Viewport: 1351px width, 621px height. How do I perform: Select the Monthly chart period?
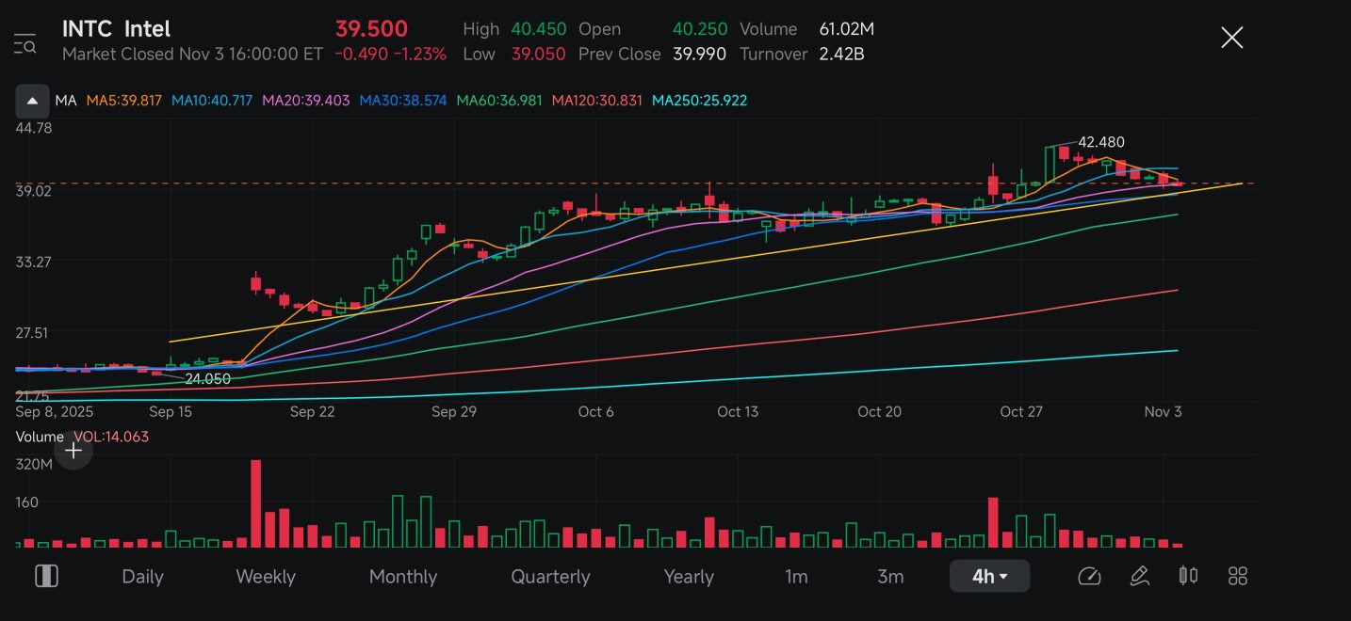point(403,577)
